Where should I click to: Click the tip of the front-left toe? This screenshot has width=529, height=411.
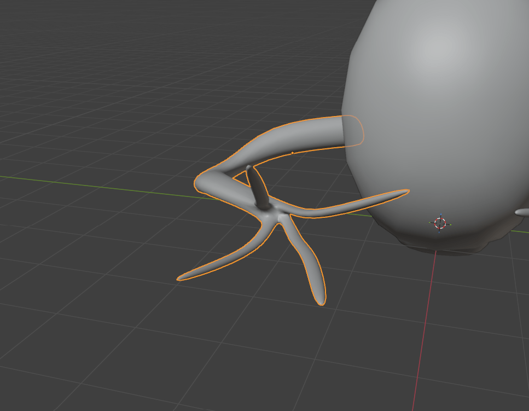[x=179, y=279]
